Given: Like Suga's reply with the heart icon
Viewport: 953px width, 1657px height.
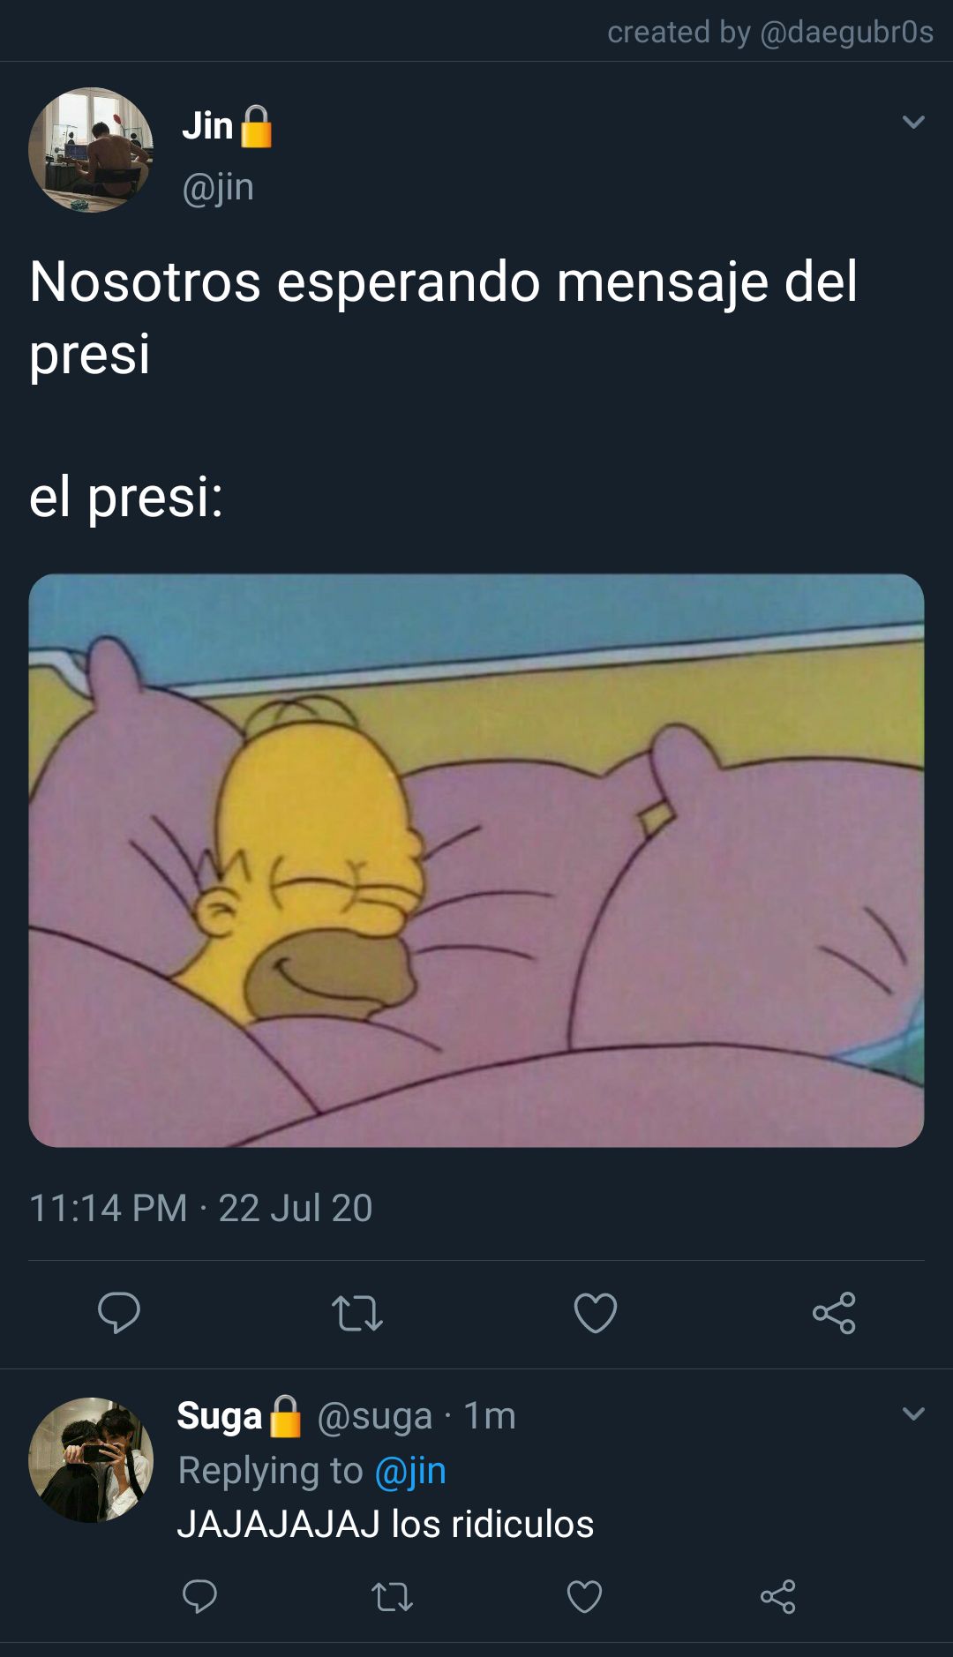Looking at the screenshot, I should 584,1597.
